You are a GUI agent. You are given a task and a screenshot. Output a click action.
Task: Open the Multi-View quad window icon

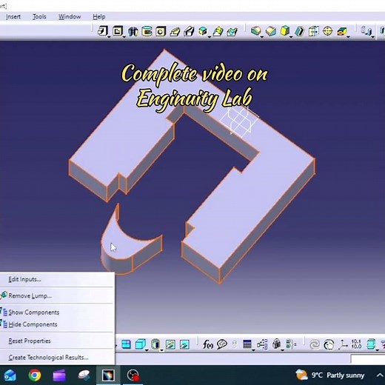pyautogui.click(x=126, y=344)
